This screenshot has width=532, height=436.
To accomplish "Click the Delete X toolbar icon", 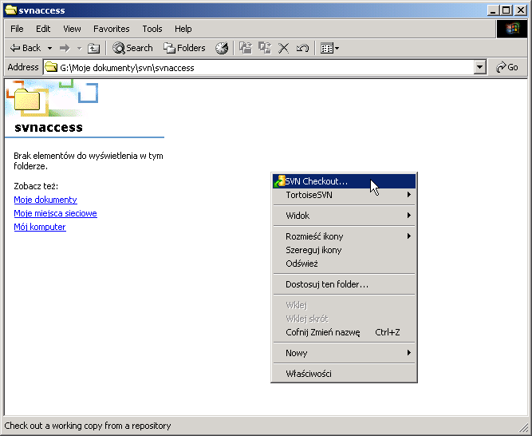I will click(x=284, y=48).
